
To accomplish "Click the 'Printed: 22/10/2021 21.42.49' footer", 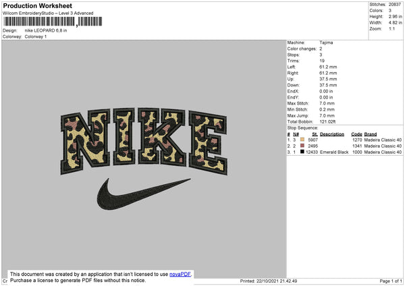I will click(x=269, y=281).
